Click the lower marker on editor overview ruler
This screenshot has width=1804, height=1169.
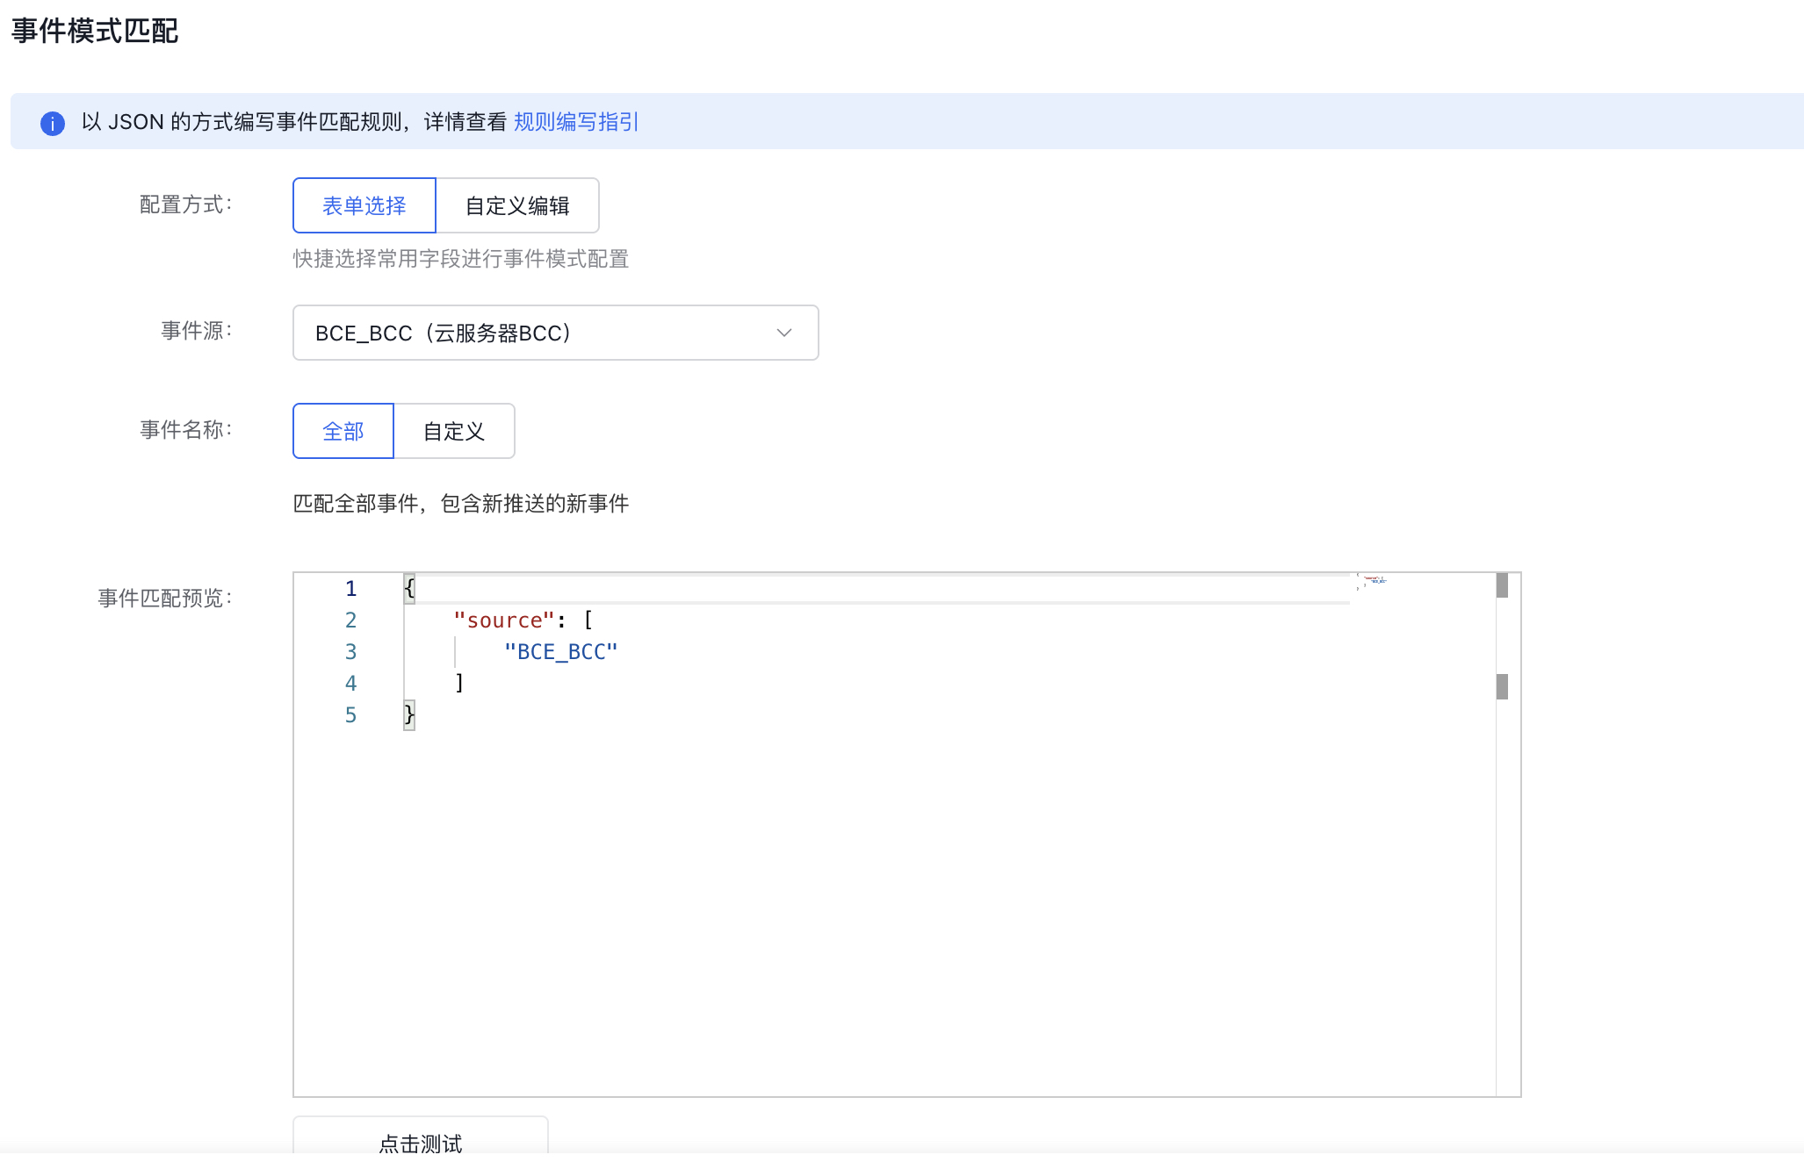coord(1502,686)
